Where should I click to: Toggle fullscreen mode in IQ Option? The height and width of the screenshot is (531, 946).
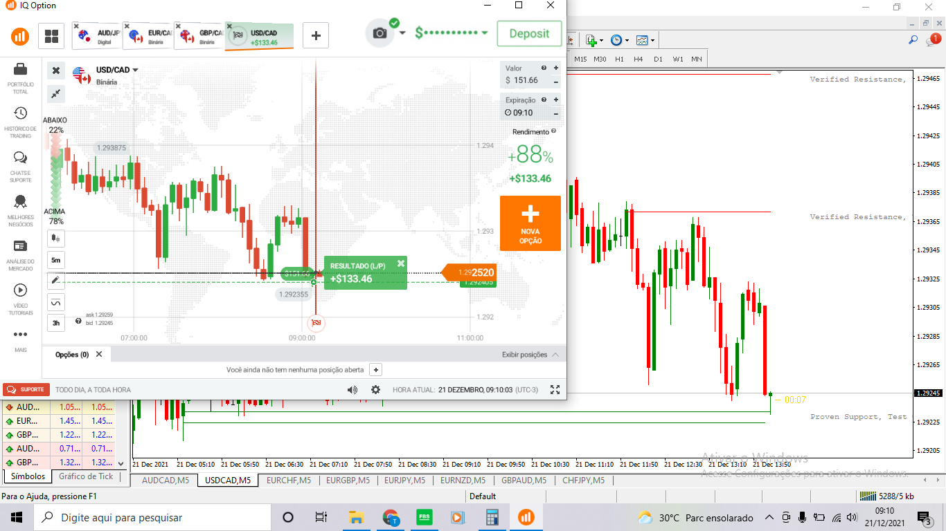[x=555, y=389]
